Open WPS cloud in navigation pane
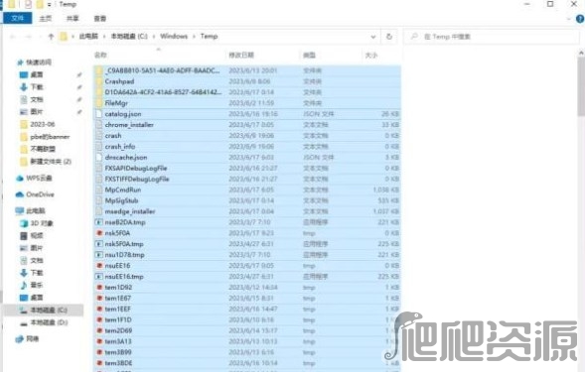Viewport: 585px width, 372px height. tap(34, 179)
